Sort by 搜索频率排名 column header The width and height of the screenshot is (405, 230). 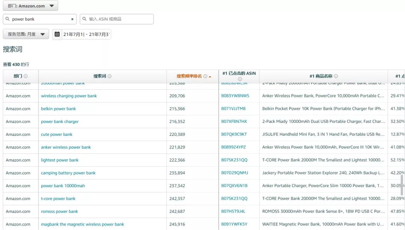(x=189, y=76)
